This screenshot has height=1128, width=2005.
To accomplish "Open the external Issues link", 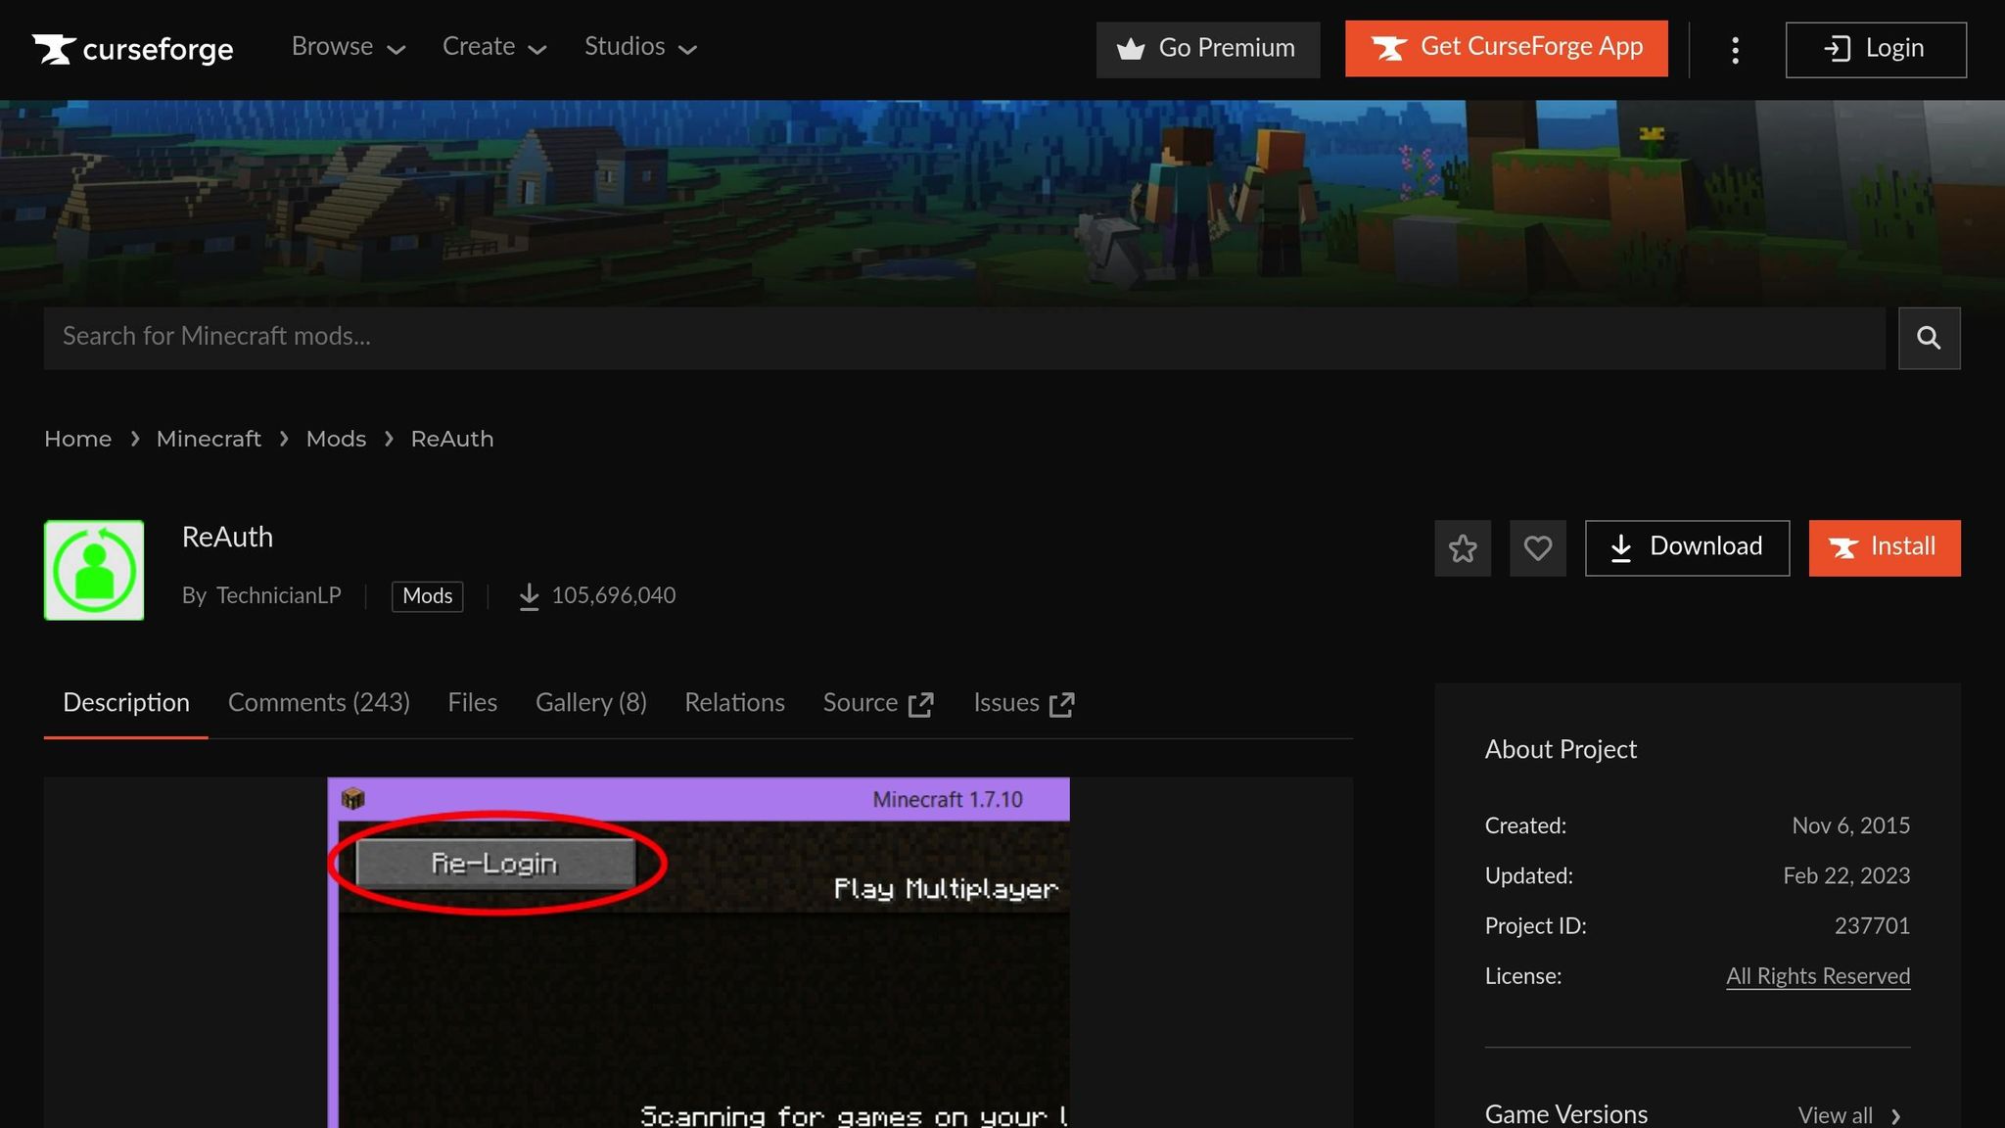I will [1023, 703].
